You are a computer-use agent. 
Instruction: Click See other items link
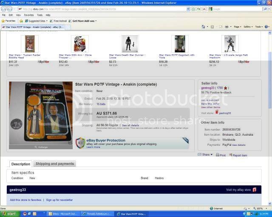tap(211, 107)
